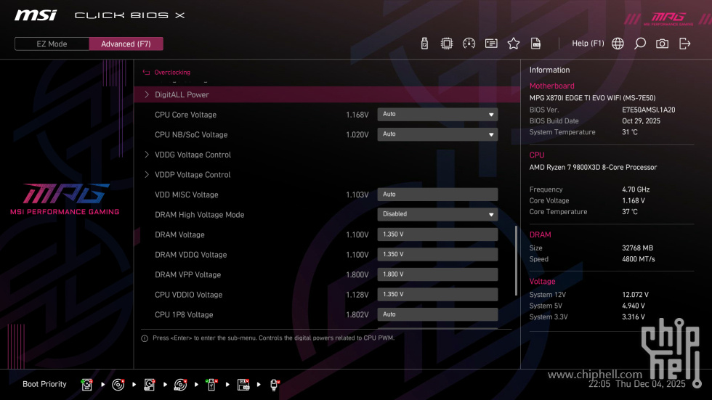Switch to EZ Mode tab
The width and height of the screenshot is (712, 400).
(x=52, y=44)
